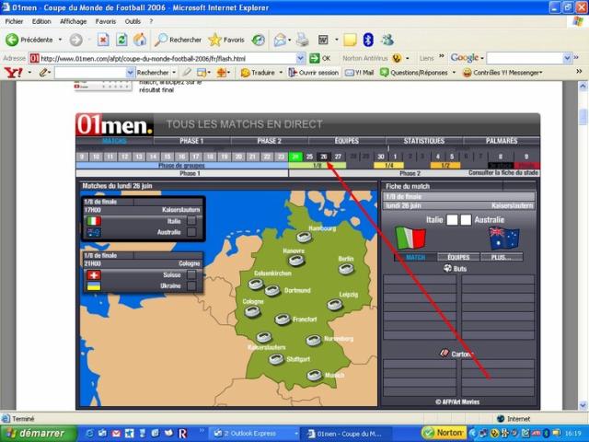Stop loading the page

point(103,40)
